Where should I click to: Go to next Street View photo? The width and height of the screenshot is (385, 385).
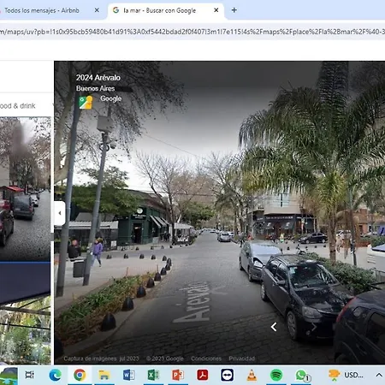click(x=314, y=327)
